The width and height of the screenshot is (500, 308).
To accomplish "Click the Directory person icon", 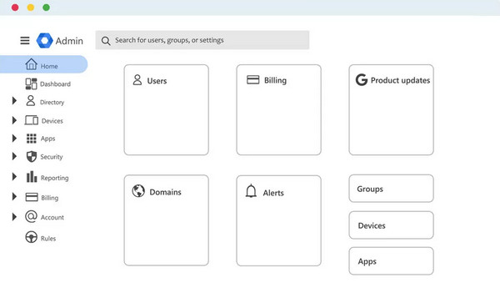I will click(x=31, y=101).
